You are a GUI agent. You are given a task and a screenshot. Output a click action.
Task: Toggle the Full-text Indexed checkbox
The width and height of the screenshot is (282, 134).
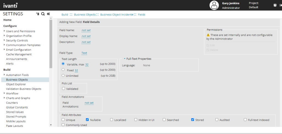pyautogui.click(x=245, y=120)
